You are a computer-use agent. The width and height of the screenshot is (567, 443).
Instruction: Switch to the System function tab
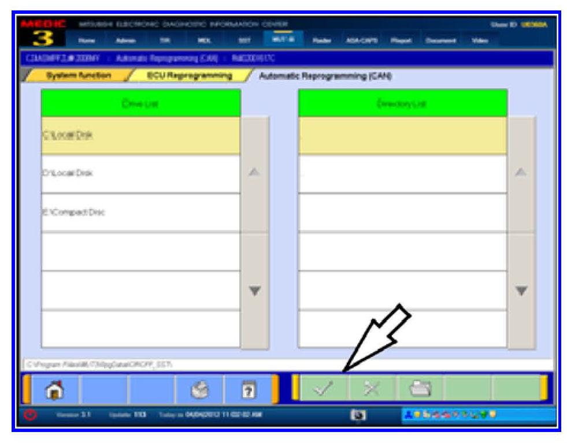tap(78, 76)
